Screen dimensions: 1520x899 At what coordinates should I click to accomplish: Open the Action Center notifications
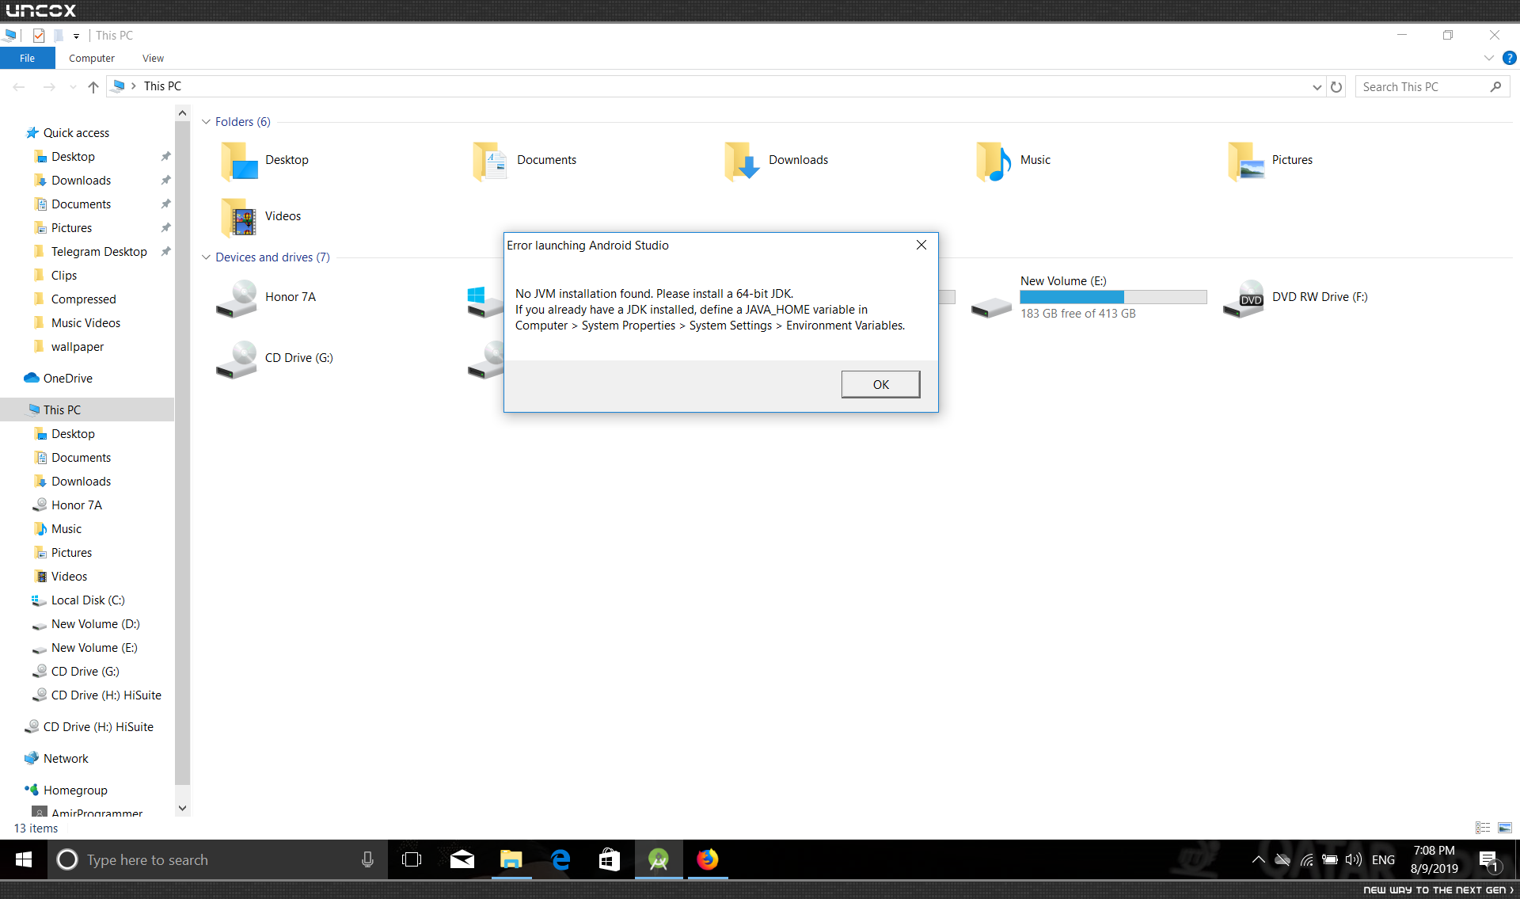click(1488, 860)
